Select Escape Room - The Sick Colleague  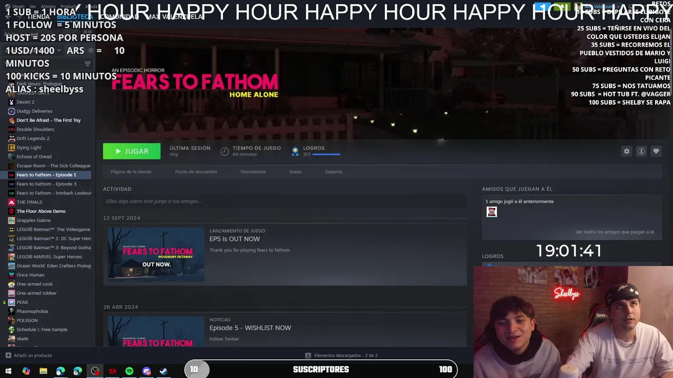click(x=53, y=166)
